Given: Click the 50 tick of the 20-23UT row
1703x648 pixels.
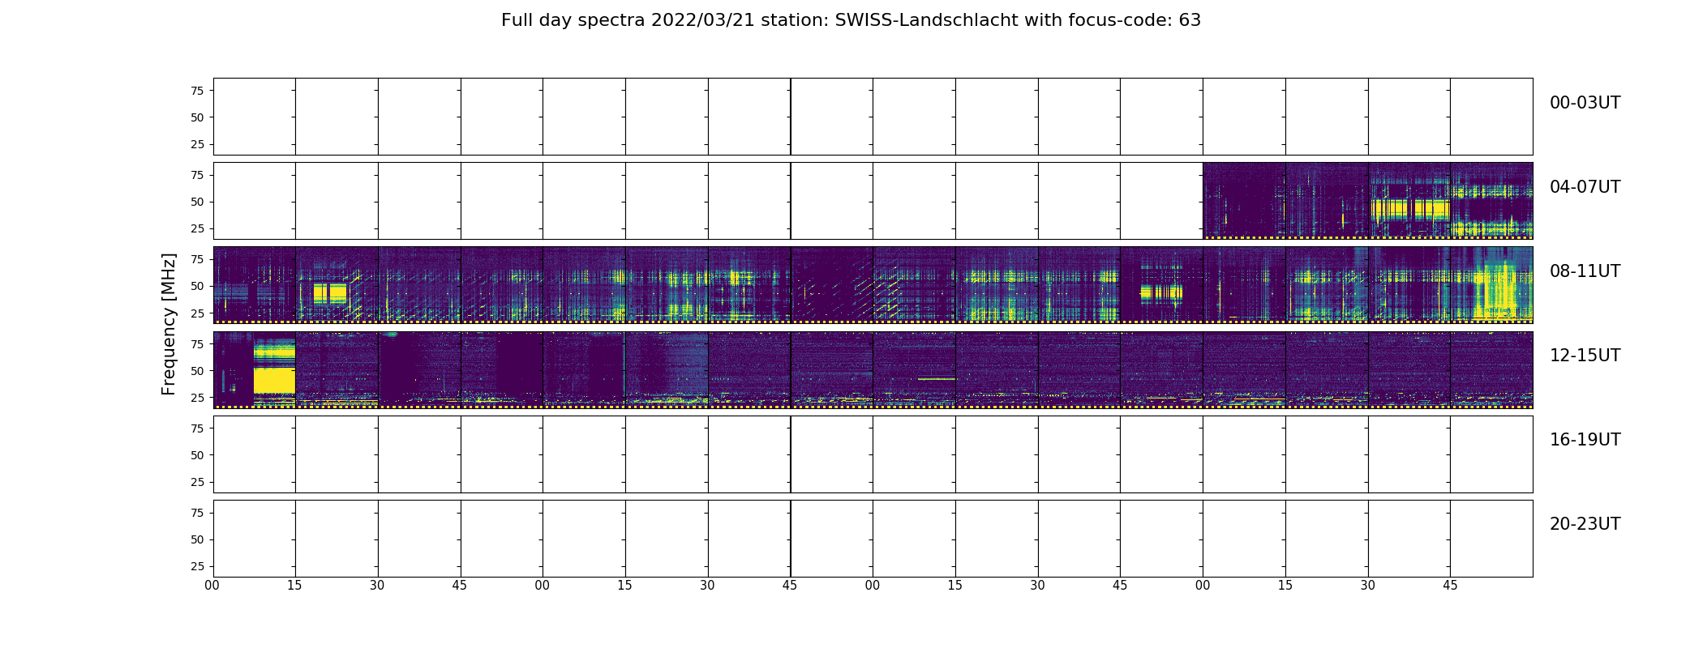Looking at the screenshot, I should [x=197, y=539].
